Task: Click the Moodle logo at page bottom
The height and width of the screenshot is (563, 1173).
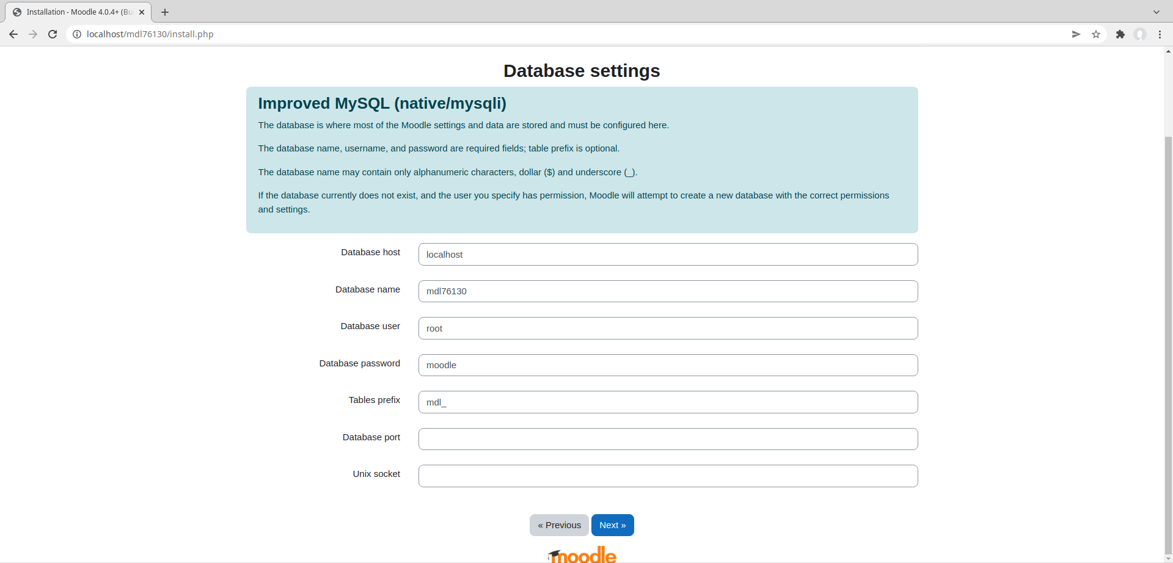Action: [582, 554]
